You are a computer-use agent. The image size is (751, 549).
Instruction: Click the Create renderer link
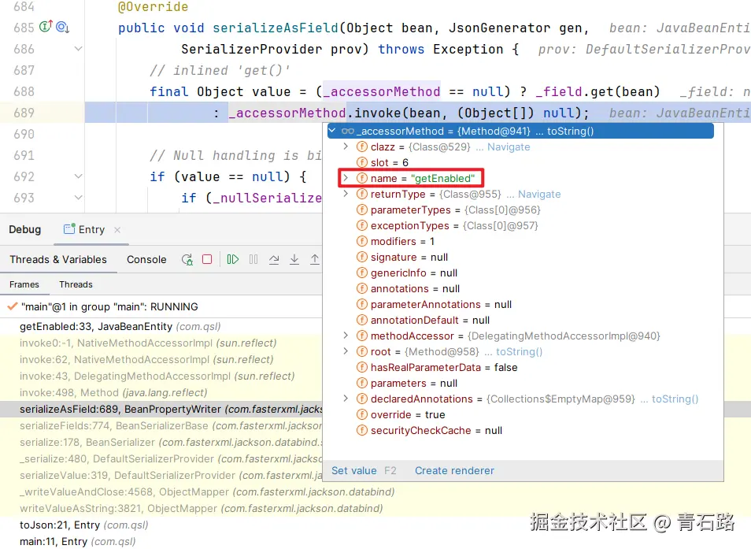(x=454, y=470)
